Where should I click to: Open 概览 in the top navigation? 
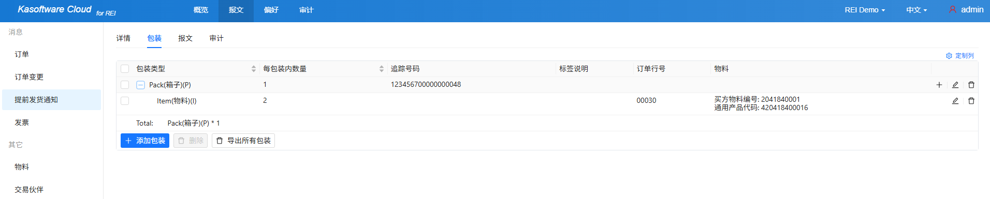(x=201, y=10)
